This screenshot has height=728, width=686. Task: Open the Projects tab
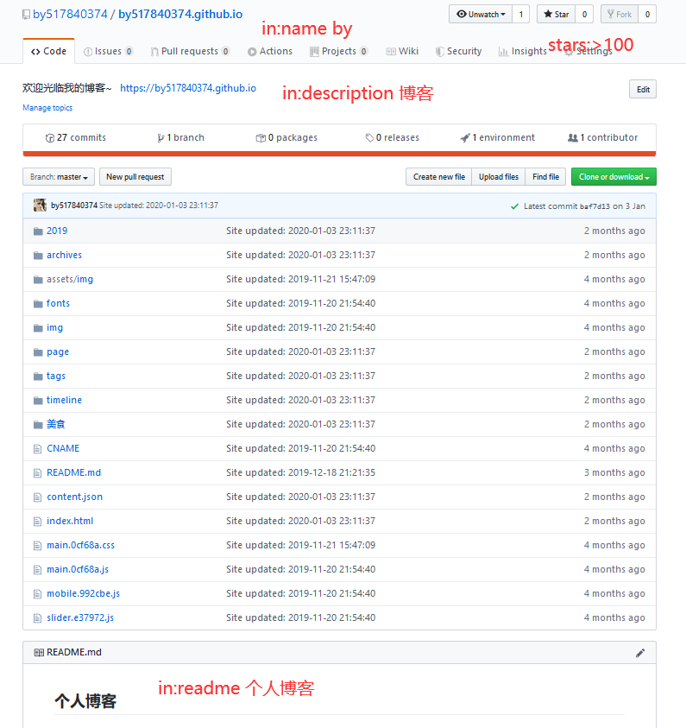click(338, 51)
